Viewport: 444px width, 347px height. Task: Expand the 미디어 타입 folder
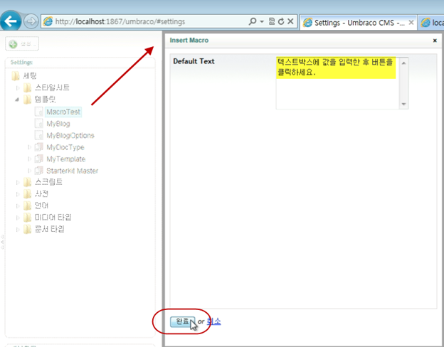(x=18, y=218)
